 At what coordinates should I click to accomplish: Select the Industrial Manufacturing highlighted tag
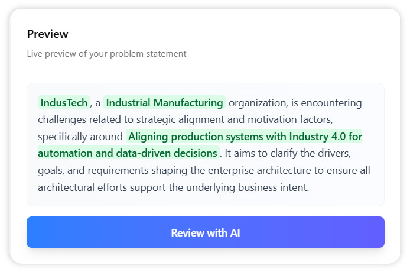[164, 103]
